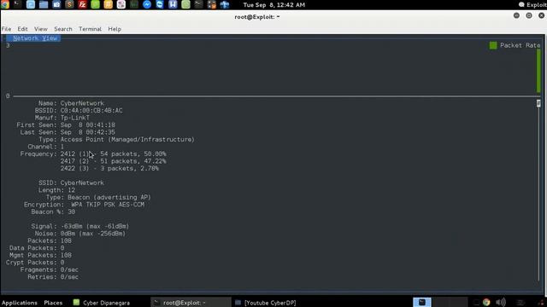
Task: Click the Retries 0/sec value
Action: [69, 277]
